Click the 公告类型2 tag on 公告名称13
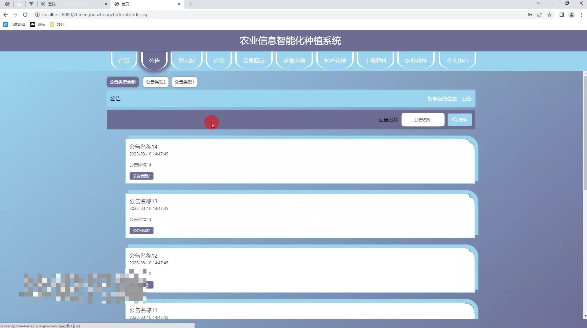 [x=141, y=230]
